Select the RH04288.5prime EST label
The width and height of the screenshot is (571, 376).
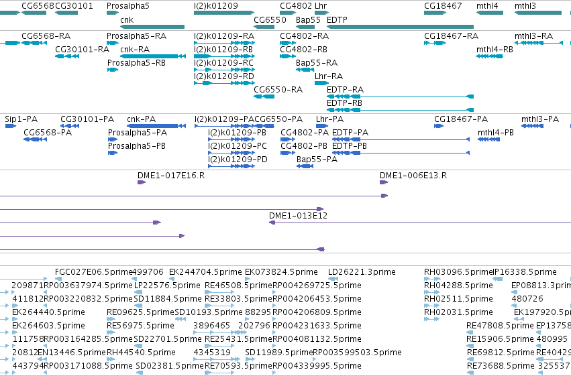click(458, 286)
